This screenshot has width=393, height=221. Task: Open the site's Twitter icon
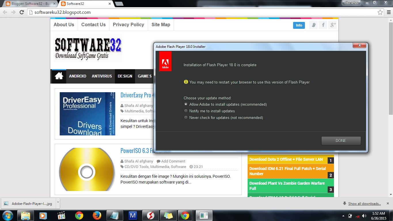(314, 25)
